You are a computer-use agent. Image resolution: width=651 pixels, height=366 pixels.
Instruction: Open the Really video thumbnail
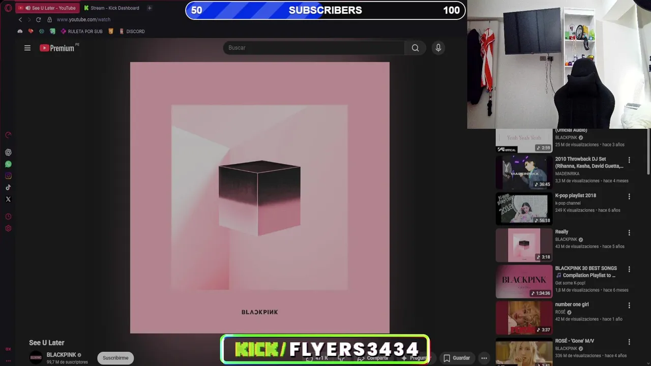pos(524,245)
